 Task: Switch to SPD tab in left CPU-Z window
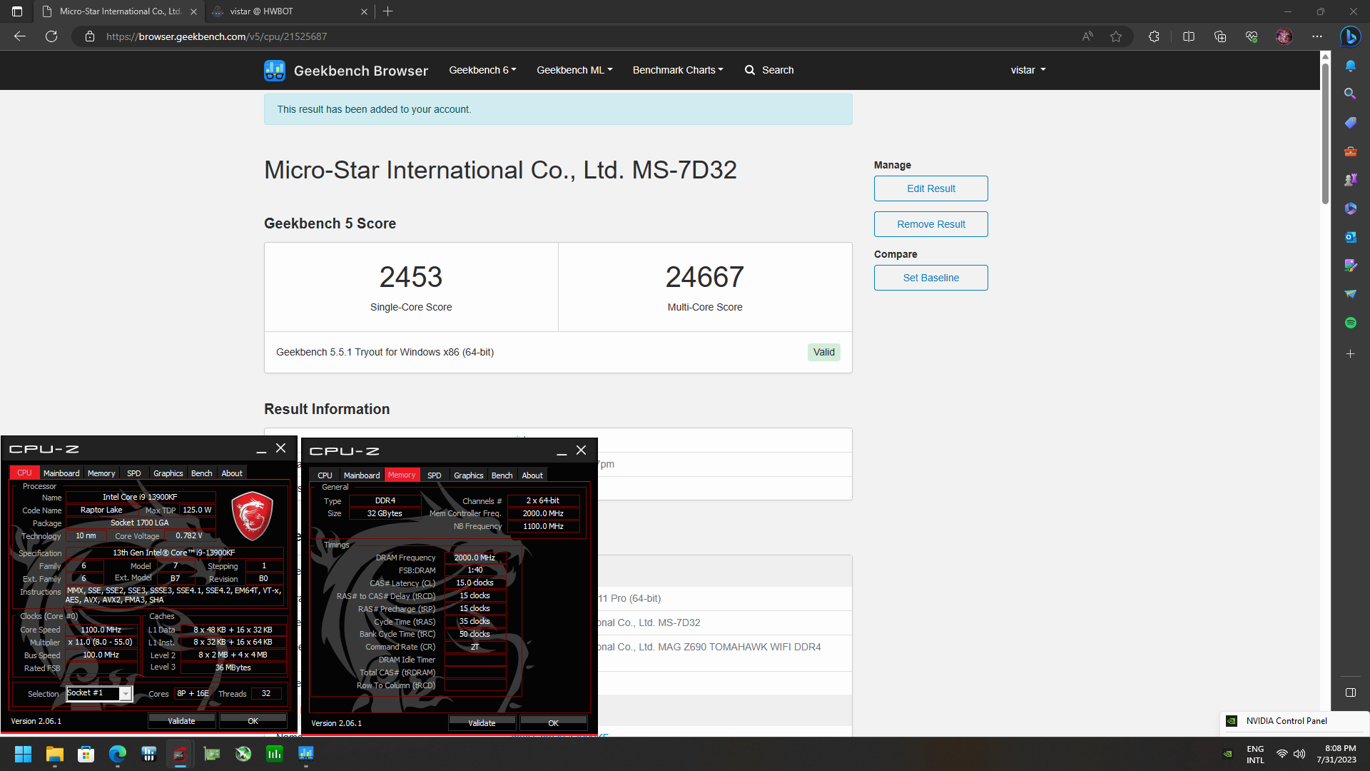tap(134, 473)
